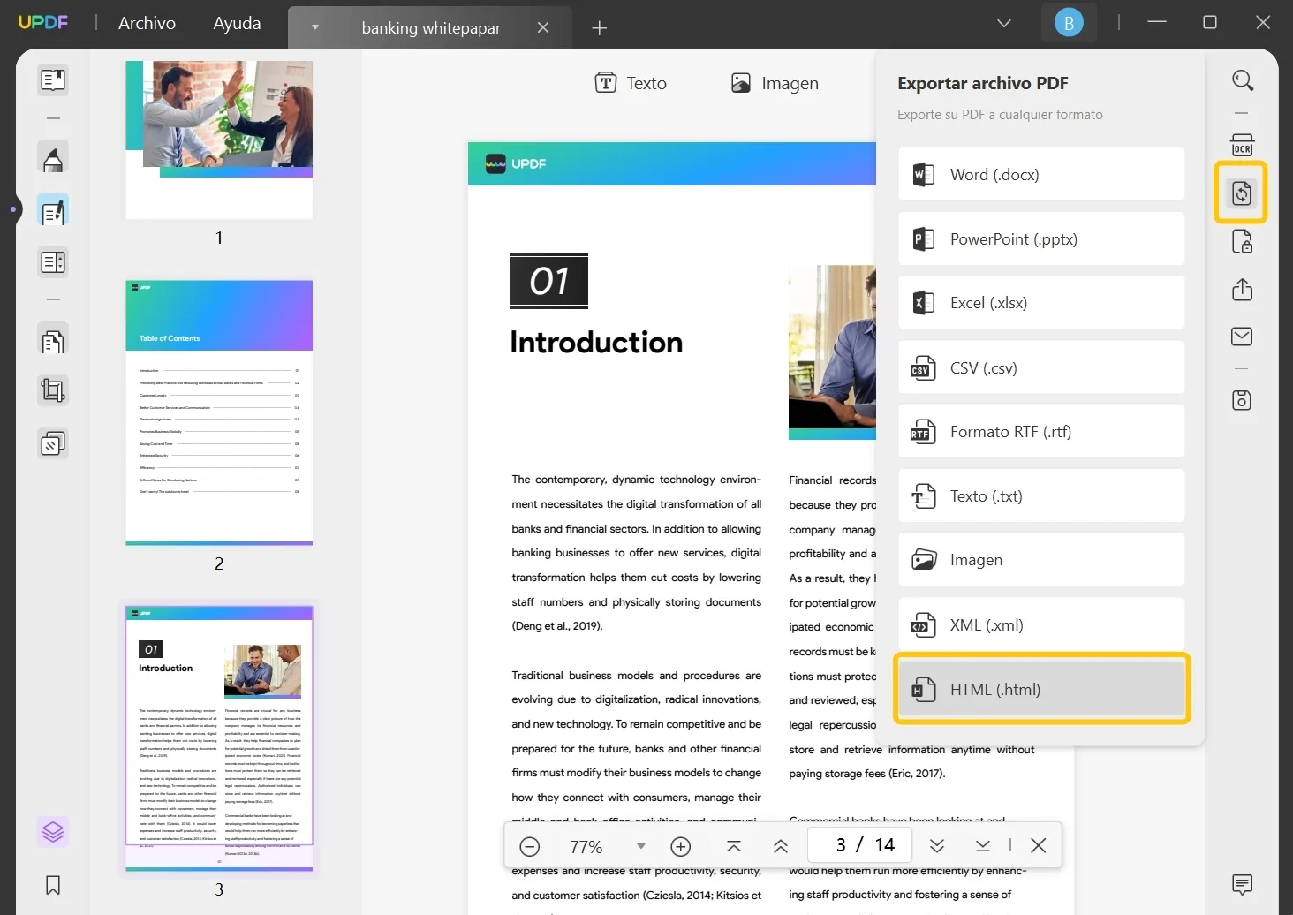Select page 2 Table of Contents thumbnail
The height and width of the screenshot is (915, 1293).
tap(219, 412)
